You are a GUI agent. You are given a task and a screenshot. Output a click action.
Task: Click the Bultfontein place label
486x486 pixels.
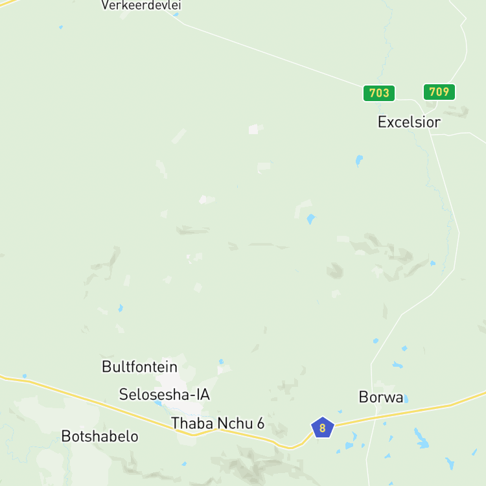tap(139, 367)
